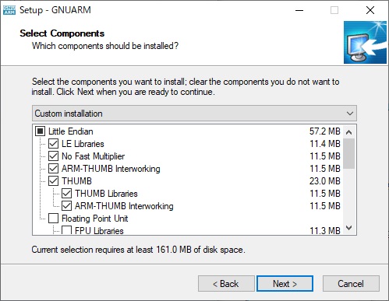This screenshot has height=301, width=389.
Task: Uncheck ARM-THUMB Interworking under THUMB
Action: [66, 206]
